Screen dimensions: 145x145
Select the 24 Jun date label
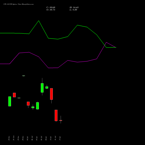[14, 138]
